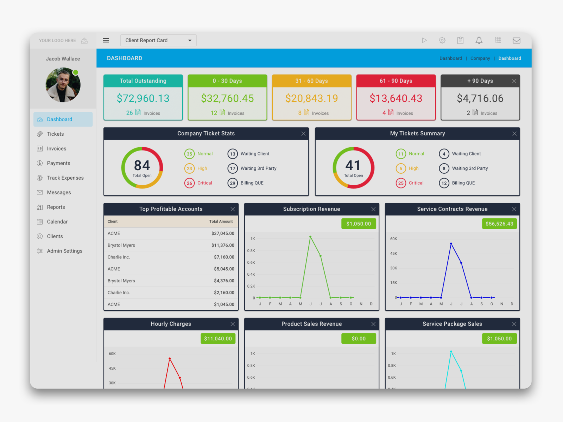The height and width of the screenshot is (422, 563).
Task: Open Invoices in the sidebar
Action: click(63, 149)
